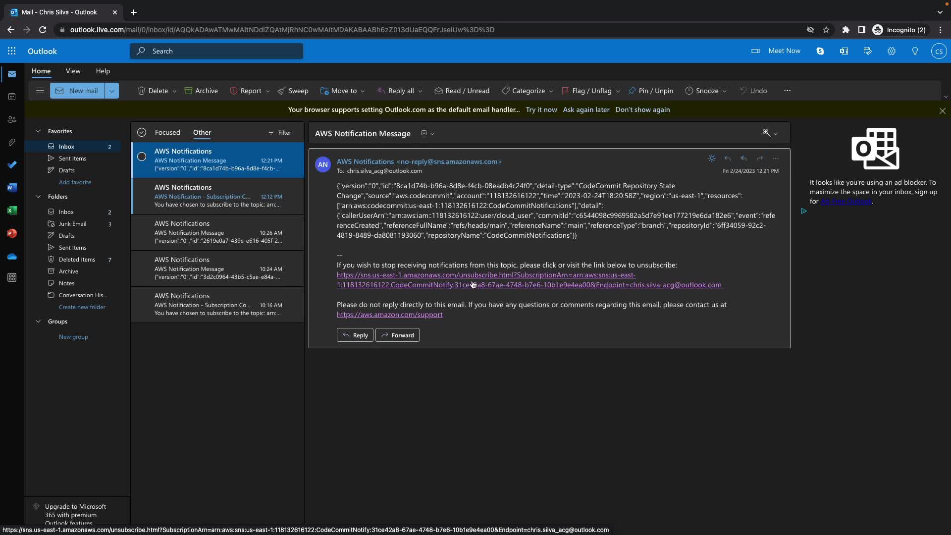
Task: Open the View ribbon tab
Action: [73, 71]
